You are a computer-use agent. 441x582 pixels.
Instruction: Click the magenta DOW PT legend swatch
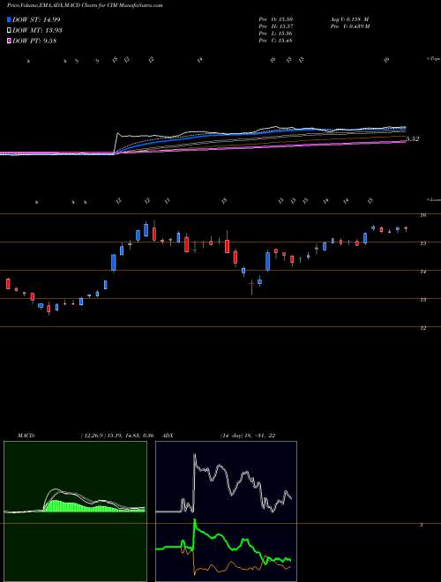9,41
